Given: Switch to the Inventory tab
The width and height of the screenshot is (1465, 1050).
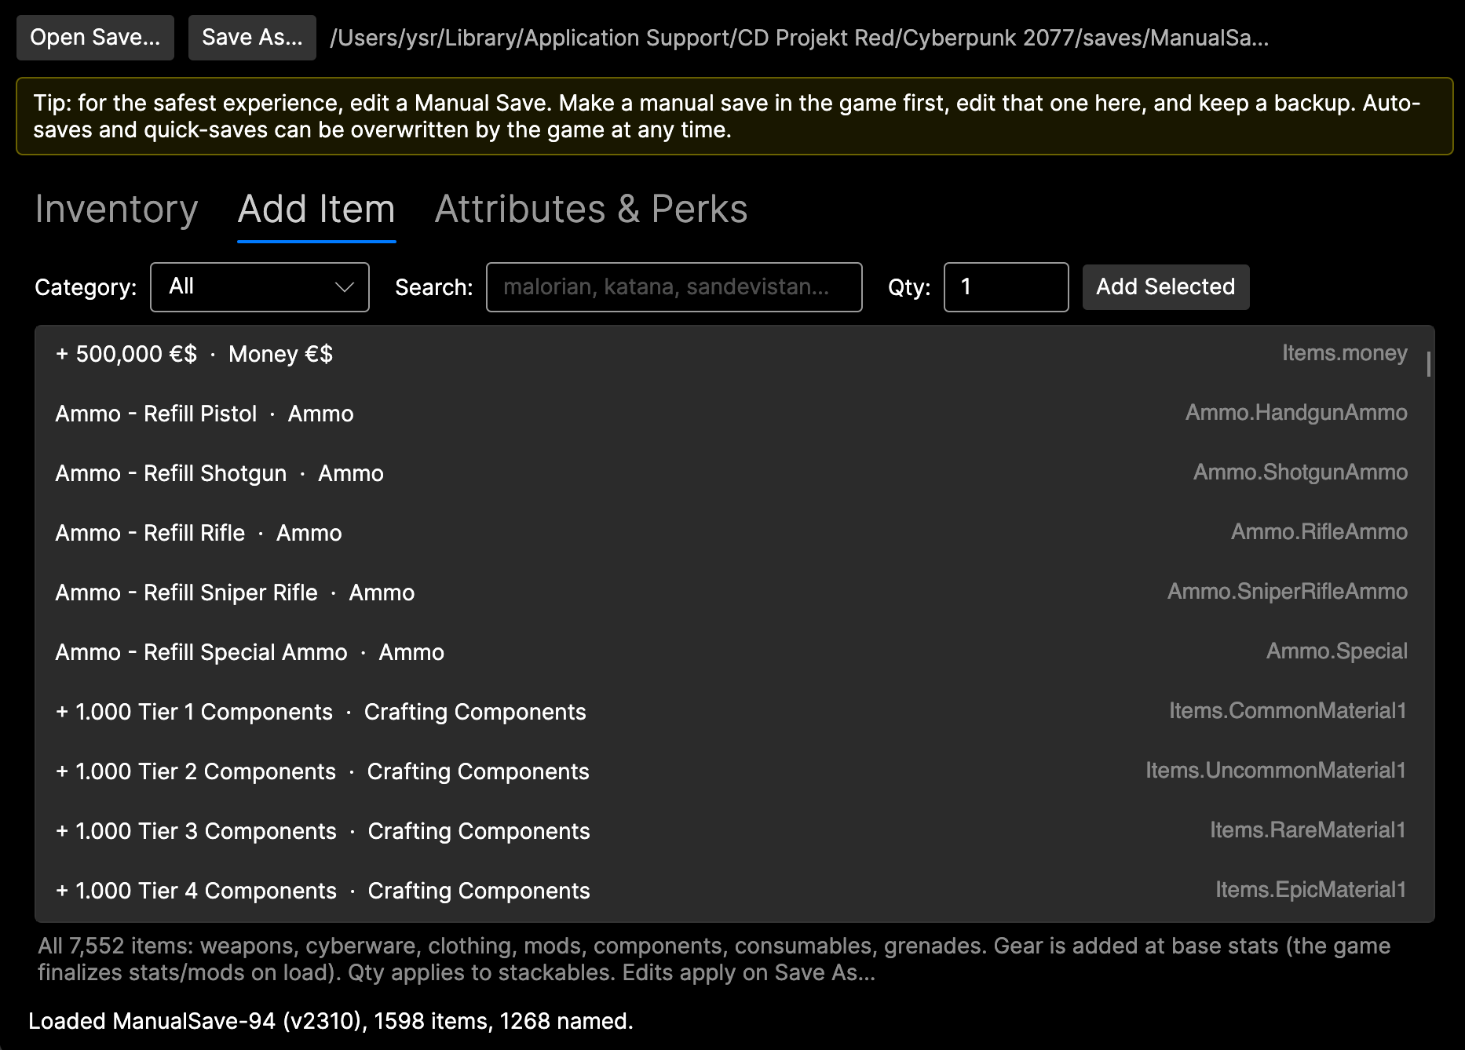Looking at the screenshot, I should (116, 210).
